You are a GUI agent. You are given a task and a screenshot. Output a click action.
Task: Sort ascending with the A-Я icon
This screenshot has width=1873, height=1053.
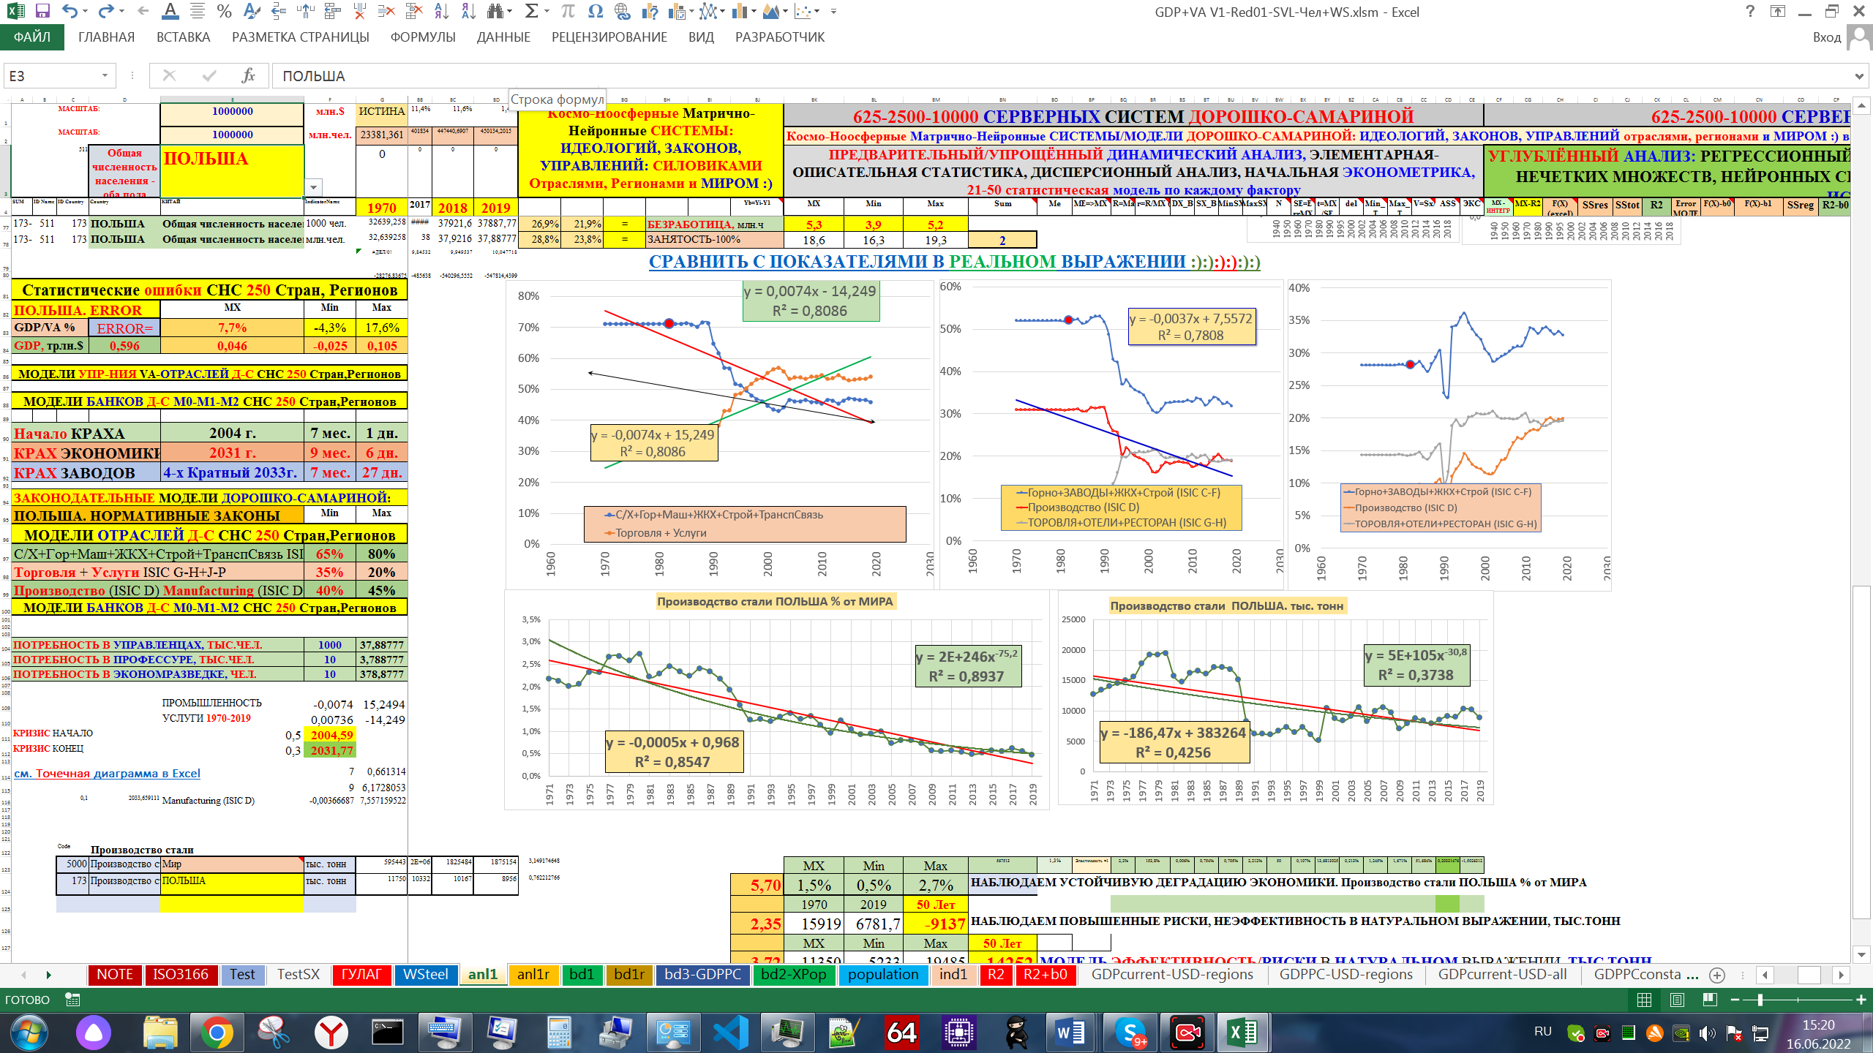(441, 12)
